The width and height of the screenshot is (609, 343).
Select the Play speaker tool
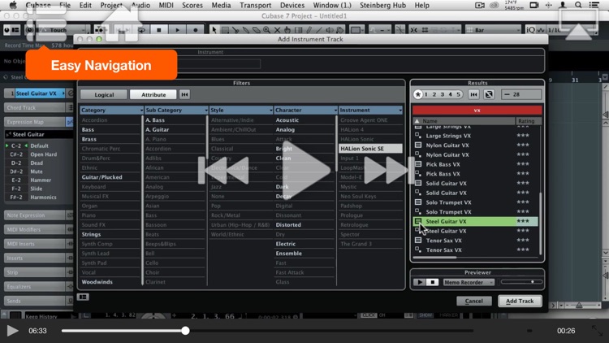(x=330, y=30)
